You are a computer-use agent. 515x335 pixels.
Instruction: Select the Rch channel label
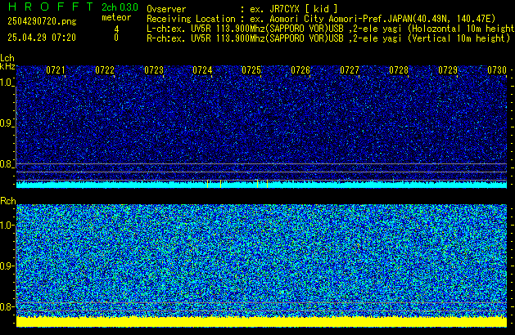[8, 201]
